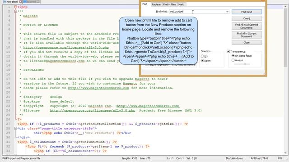Click 'Dos\Windows' line ending in status bar
The height and width of the screenshot is (162, 289).
point(234,158)
